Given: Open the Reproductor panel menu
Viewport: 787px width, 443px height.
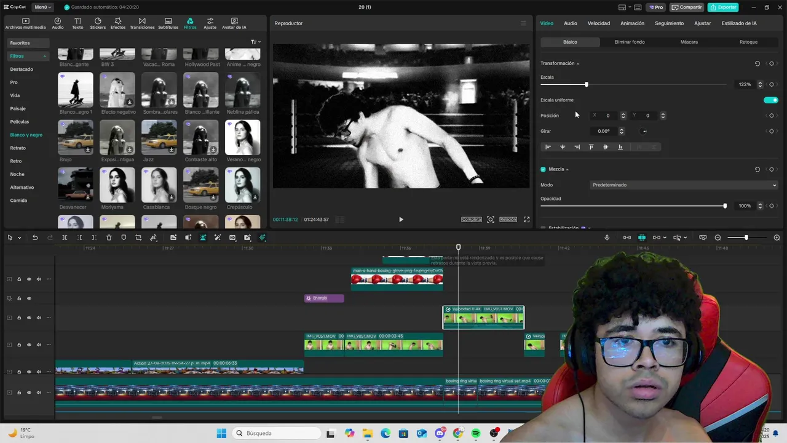Looking at the screenshot, I should (x=523, y=23).
